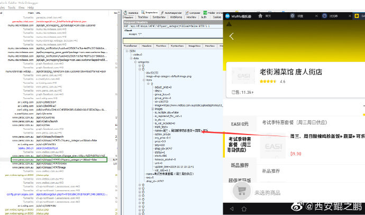This screenshot has width=365, height=215.
Task: Open the View menu in Fiddler
Action: 21,8
